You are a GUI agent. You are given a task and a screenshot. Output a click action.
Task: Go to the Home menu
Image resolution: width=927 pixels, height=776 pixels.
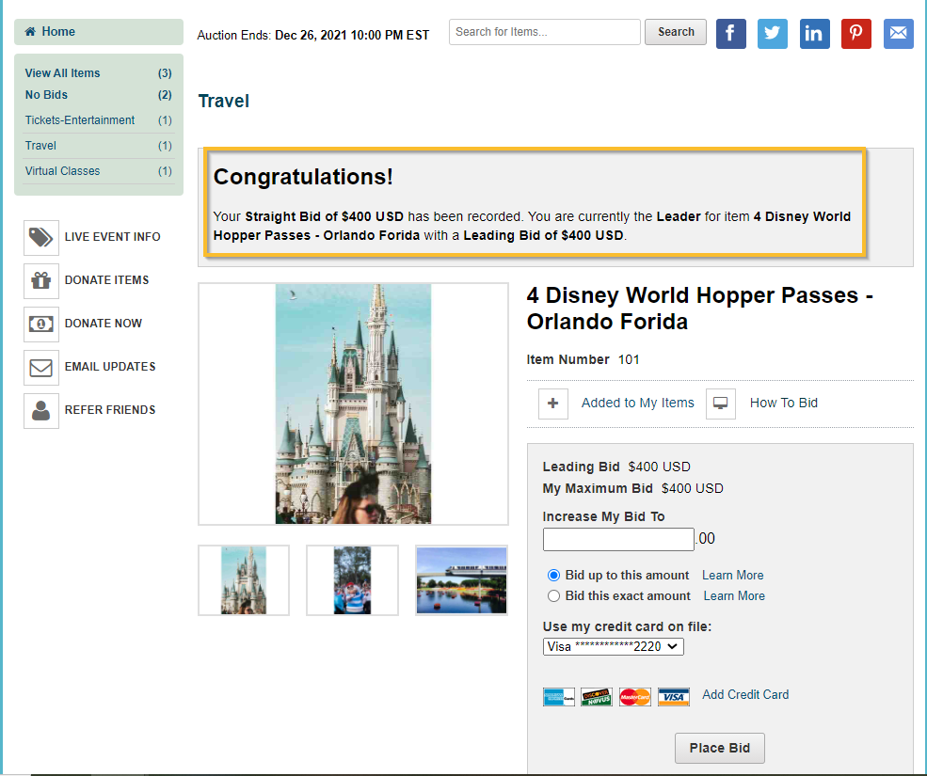point(99,32)
